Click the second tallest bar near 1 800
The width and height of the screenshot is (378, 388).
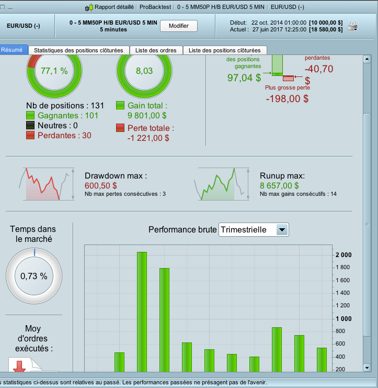(165, 320)
